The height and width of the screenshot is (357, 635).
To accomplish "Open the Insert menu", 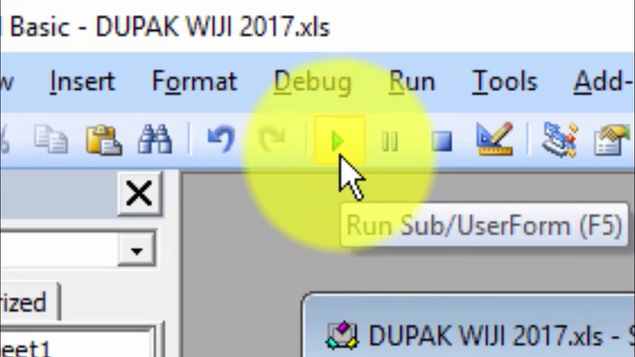I will tap(82, 82).
